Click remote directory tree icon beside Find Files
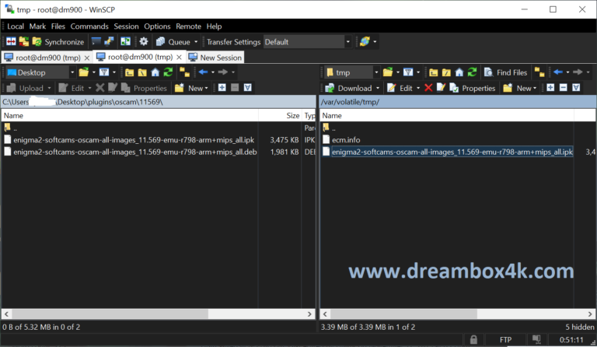597x347 pixels. pos(539,72)
